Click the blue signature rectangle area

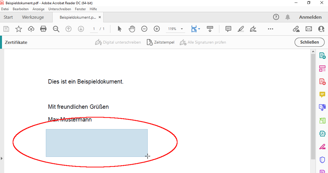[97, 143]
